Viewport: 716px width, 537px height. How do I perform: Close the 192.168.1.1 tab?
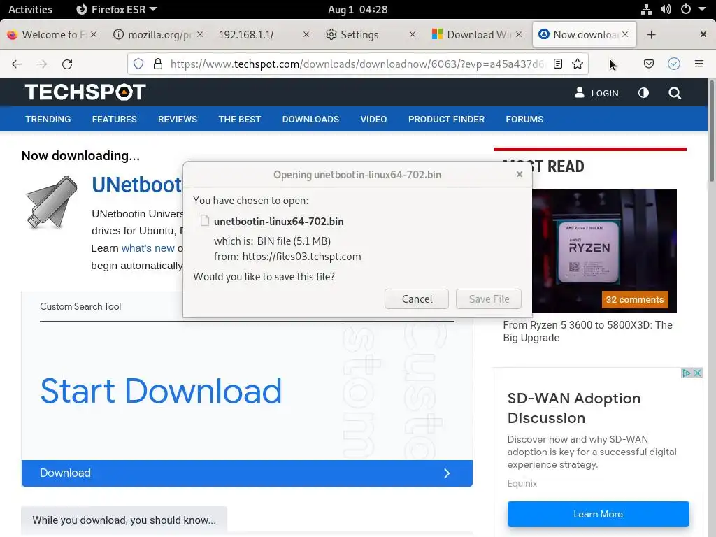(x=306, y=34)
